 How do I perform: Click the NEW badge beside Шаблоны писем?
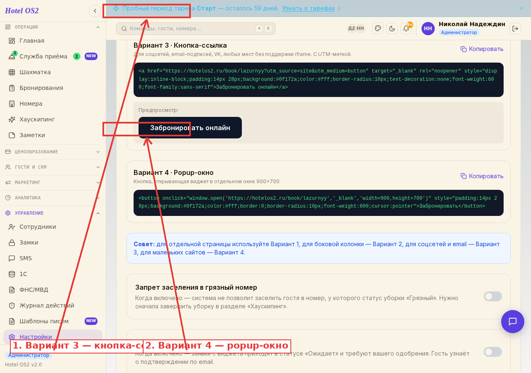(x=91, y=321)
